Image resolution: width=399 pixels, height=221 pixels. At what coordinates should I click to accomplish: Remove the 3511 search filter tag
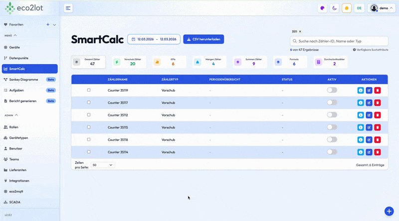click(300, 31)
